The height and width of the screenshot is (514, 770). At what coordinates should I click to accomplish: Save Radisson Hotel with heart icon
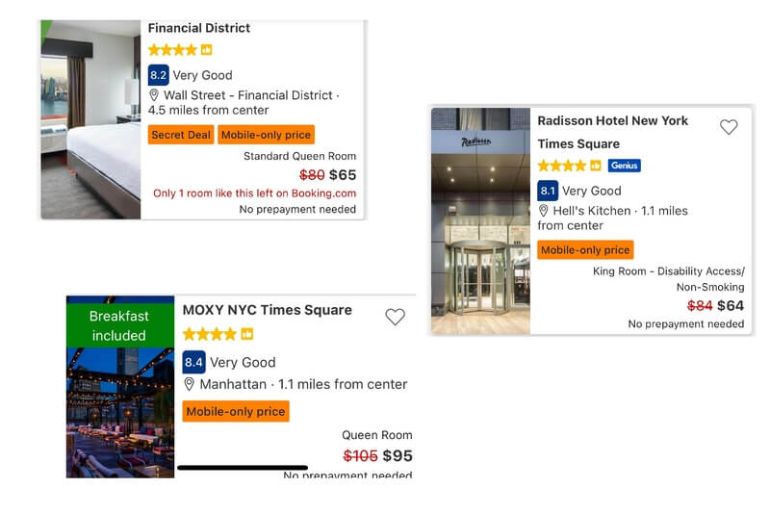[729, 127]
